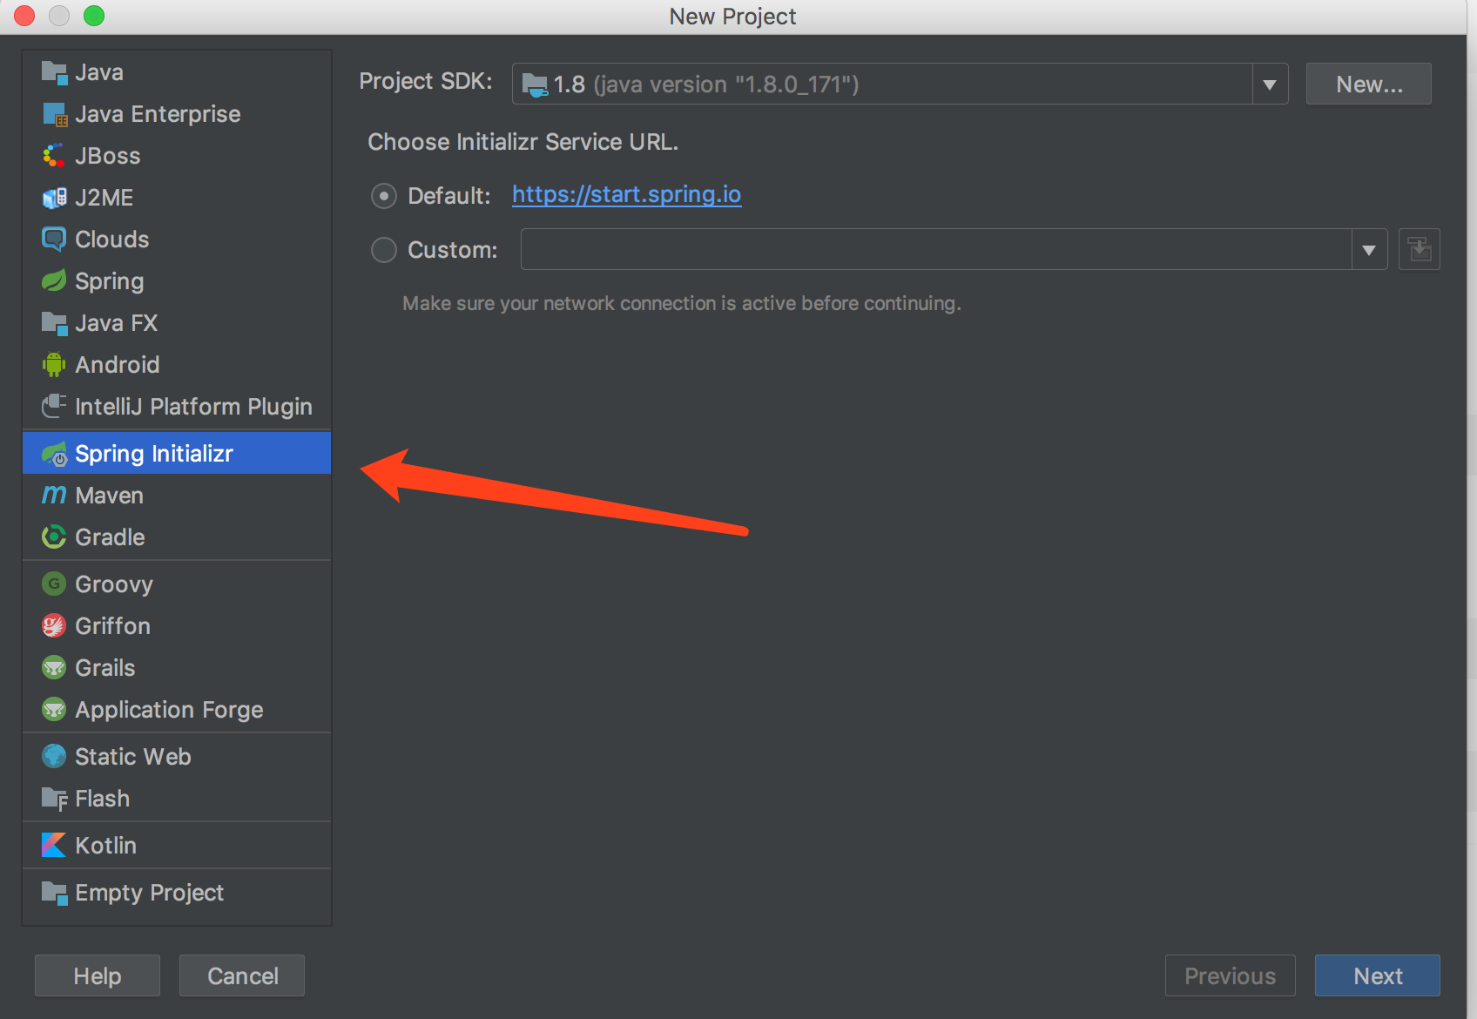
Task: Click the Application Forge icon
Action: pos(54,710)
